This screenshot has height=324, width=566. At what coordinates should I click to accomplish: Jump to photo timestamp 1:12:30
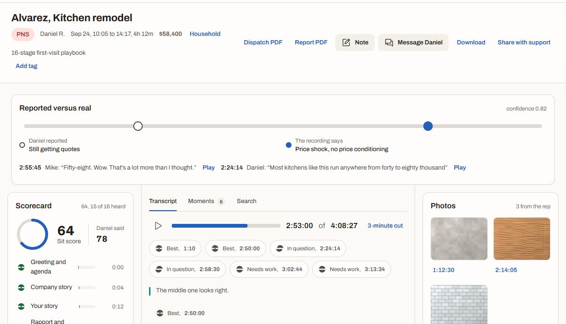click(x=443, y=270)
